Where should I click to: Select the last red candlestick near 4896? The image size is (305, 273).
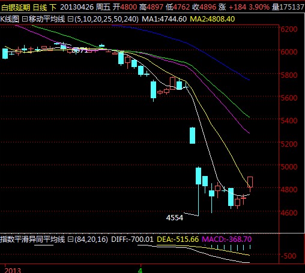[x=250, y=182]
